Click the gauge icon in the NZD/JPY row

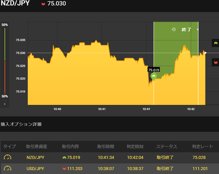click(x=7, y=157)
